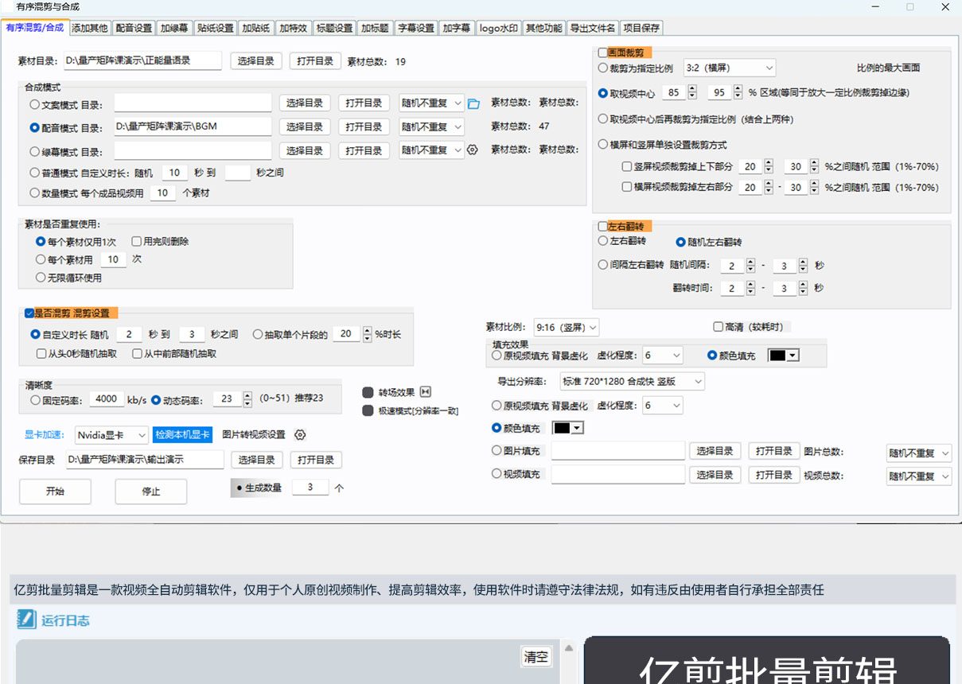Click the 运行日志 log icon at bottom left
The width and height of the screenshot is (962, 684).
tap(26, 621)
